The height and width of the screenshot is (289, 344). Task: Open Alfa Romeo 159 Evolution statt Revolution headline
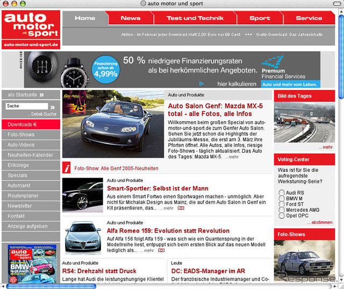[168, 231]
